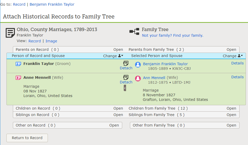Screen dimensions: 248x145
Task: Collapse the center panel arrow handle
Action: (125, 88)
